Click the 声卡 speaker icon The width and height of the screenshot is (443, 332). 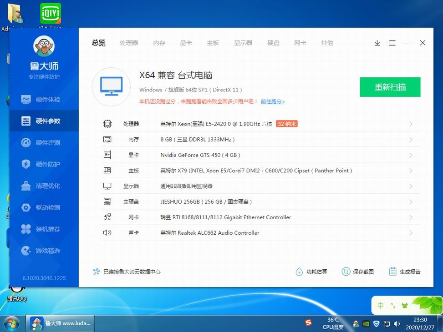(x=107, y=232)
